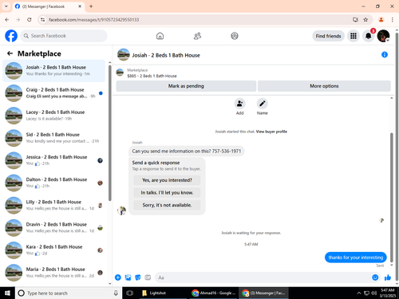399x299 pixels.
Task: Click the message input field
Action: point(263,277)
